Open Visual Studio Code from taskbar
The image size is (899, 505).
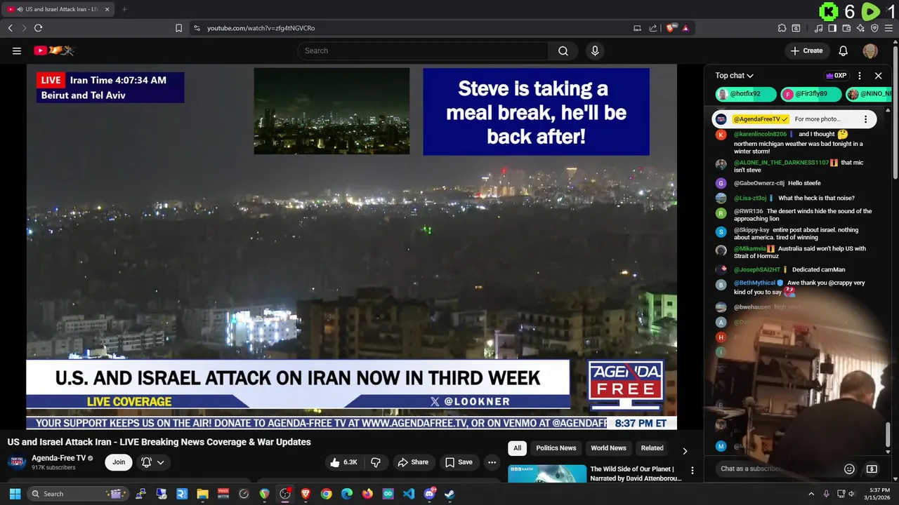pyautogui.click(x=409, y=494)
